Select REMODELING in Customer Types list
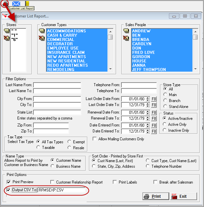 [77, 70]
